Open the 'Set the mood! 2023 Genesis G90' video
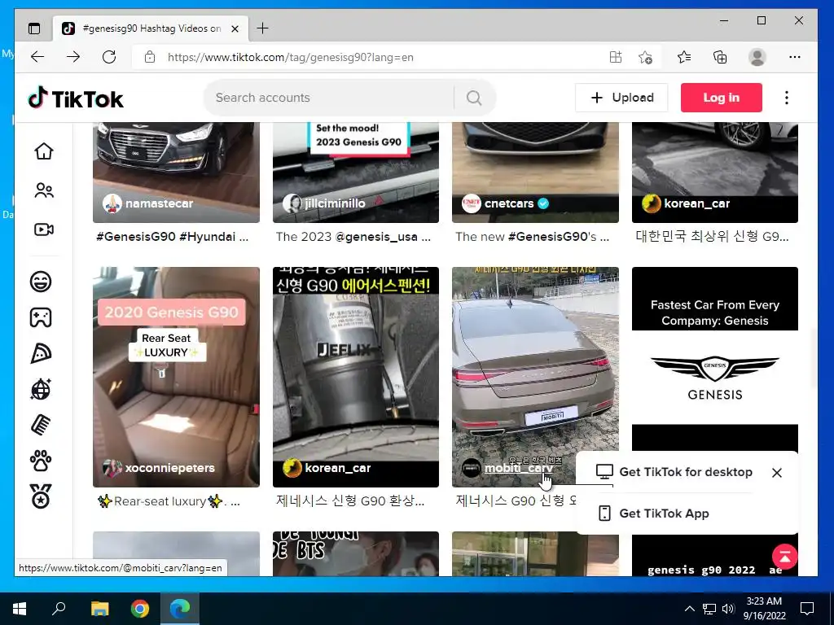The image size is (834, 625). pyautogui.click(x=356, y=173)
